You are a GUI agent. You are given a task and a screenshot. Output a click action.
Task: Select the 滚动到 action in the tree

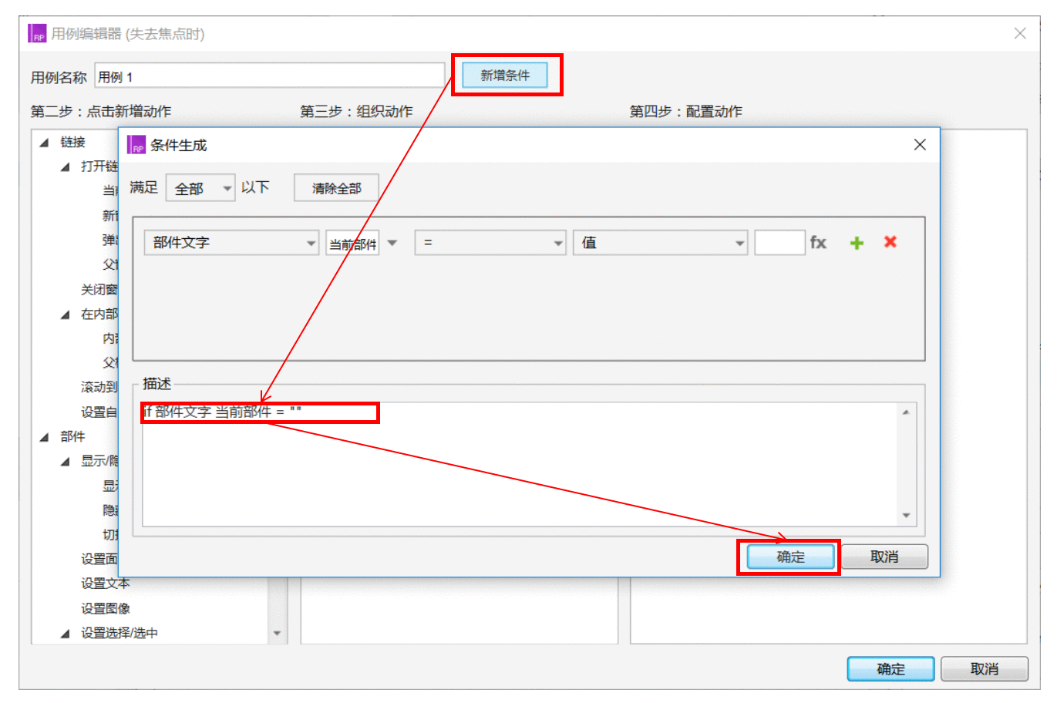[x=99, y=387]
